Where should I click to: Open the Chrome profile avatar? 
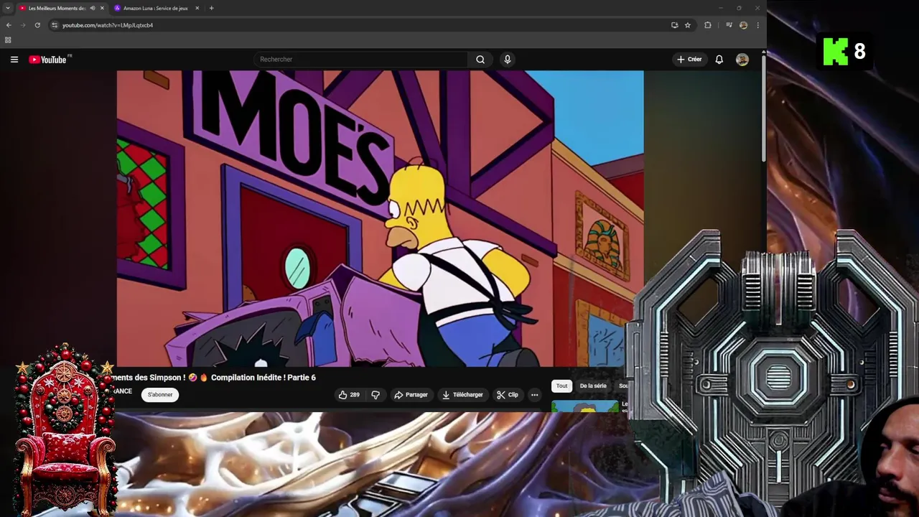(743, 25)
